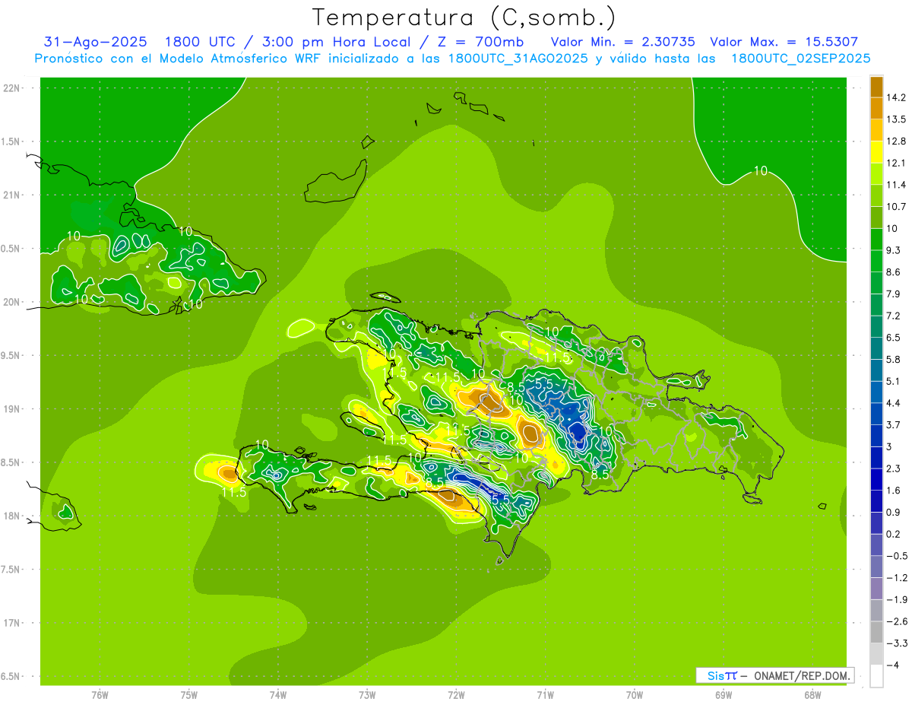This screenshot has width=912, height=705.
Task: Click the 74W longitude axis label
Action: (x=278, y=694)
